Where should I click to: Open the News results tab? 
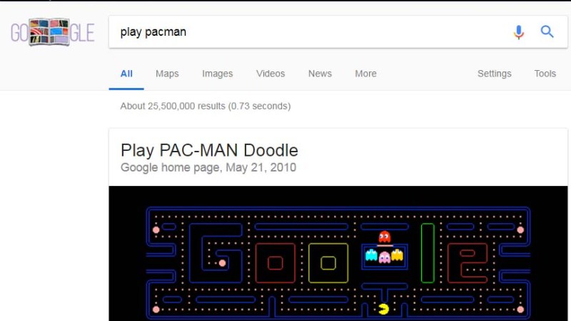coord(320,74)
